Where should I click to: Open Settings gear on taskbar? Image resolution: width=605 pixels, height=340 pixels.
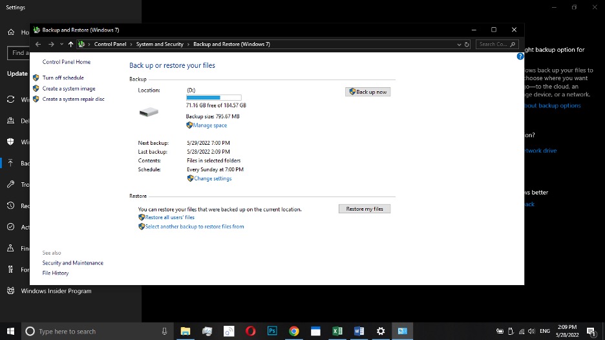click(x=381, y=331)
